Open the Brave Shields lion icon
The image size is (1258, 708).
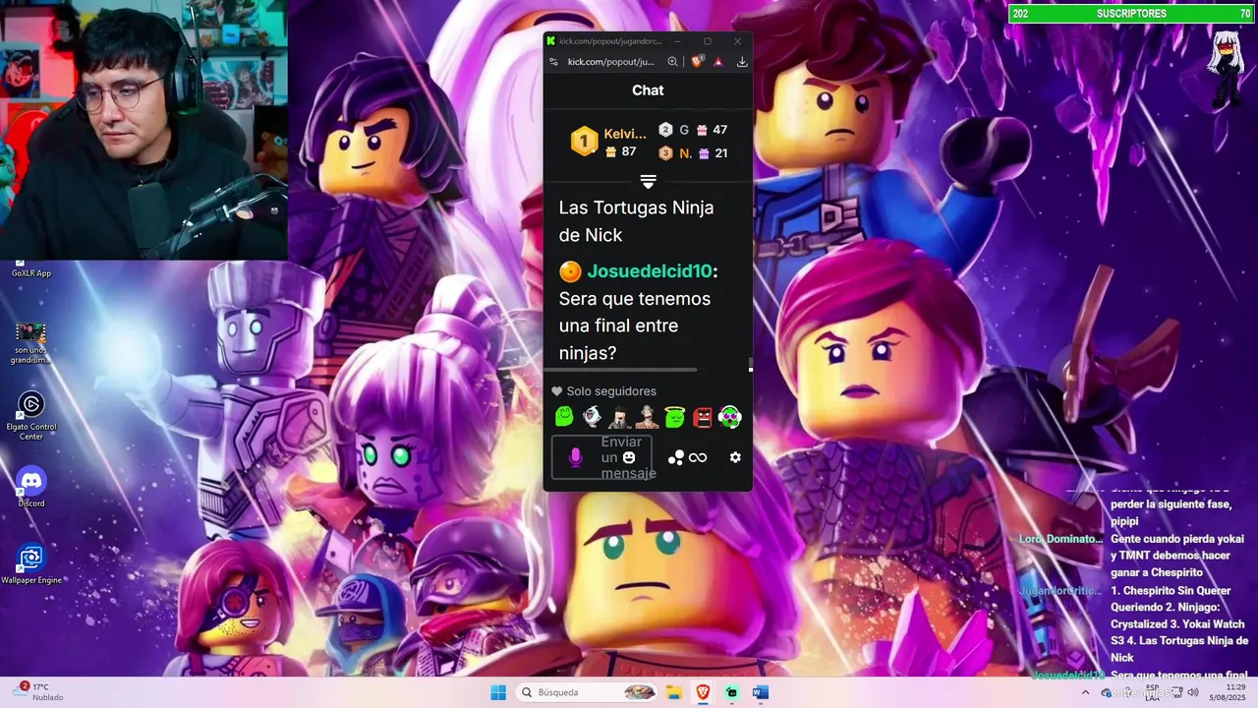pos(698,61)
